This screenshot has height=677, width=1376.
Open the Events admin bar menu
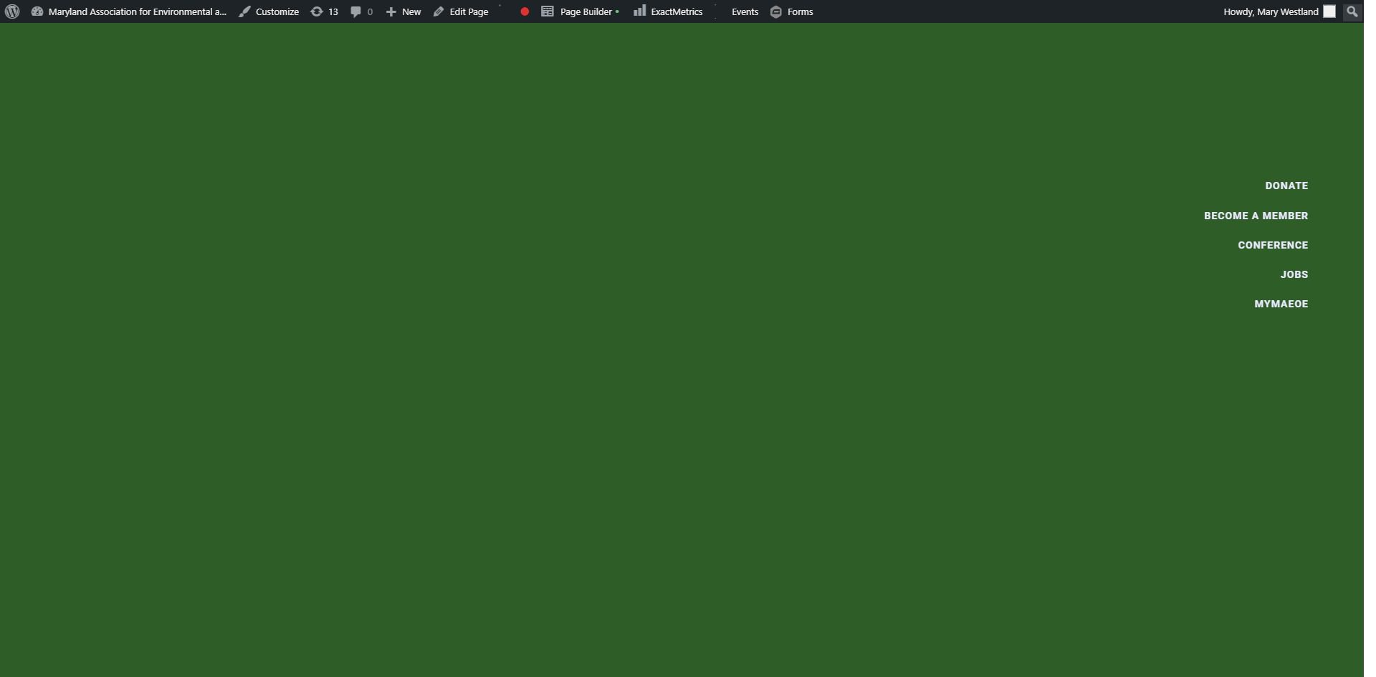[x=745, y=11]
